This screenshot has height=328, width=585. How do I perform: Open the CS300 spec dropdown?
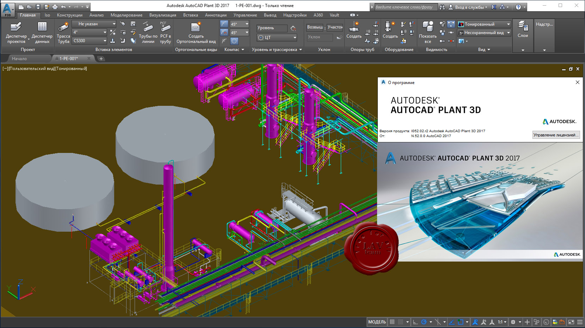pyautogui.click(x=90, y=41)
